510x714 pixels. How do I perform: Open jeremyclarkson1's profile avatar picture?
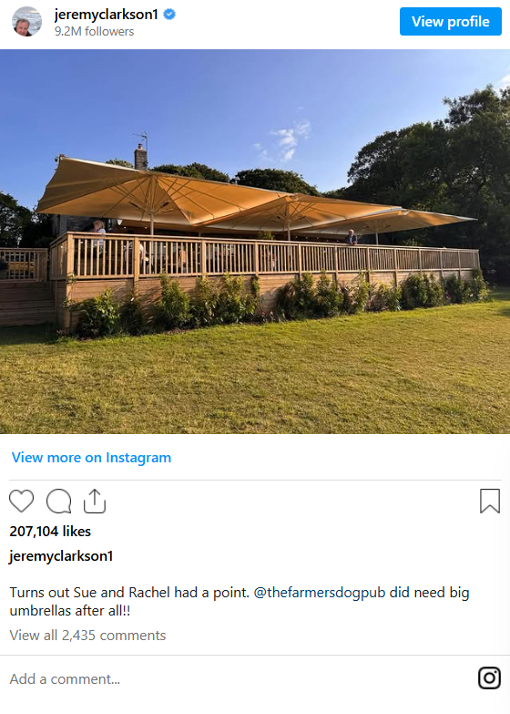(x=26, y=21)
